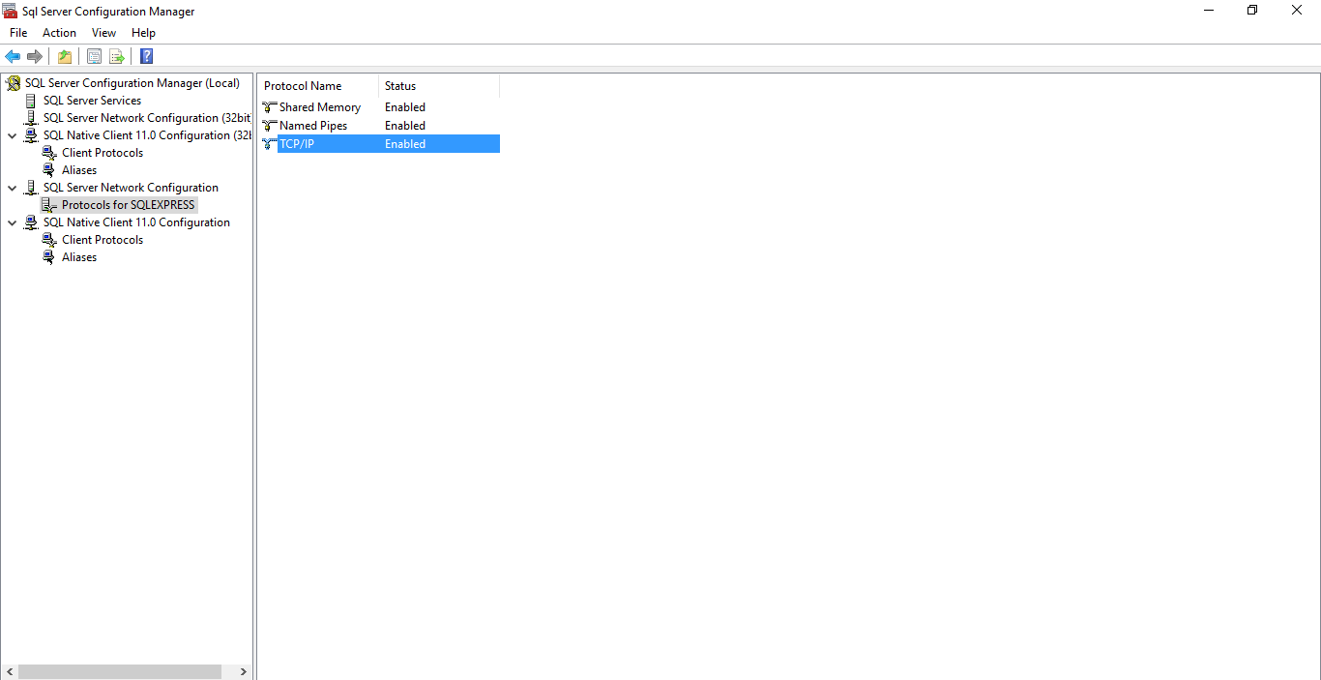Open the File menu
This screenshot has width=1321, height=680.
(x=18, y=33)
